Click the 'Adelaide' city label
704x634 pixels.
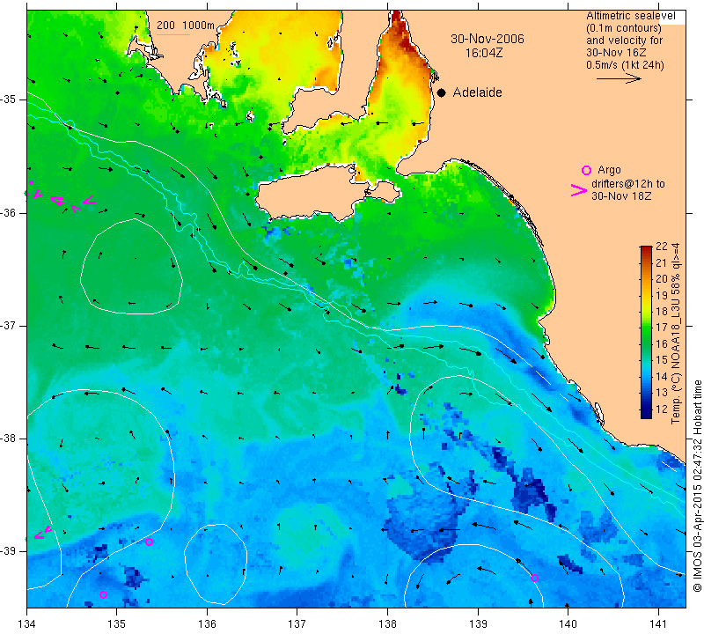477,92
